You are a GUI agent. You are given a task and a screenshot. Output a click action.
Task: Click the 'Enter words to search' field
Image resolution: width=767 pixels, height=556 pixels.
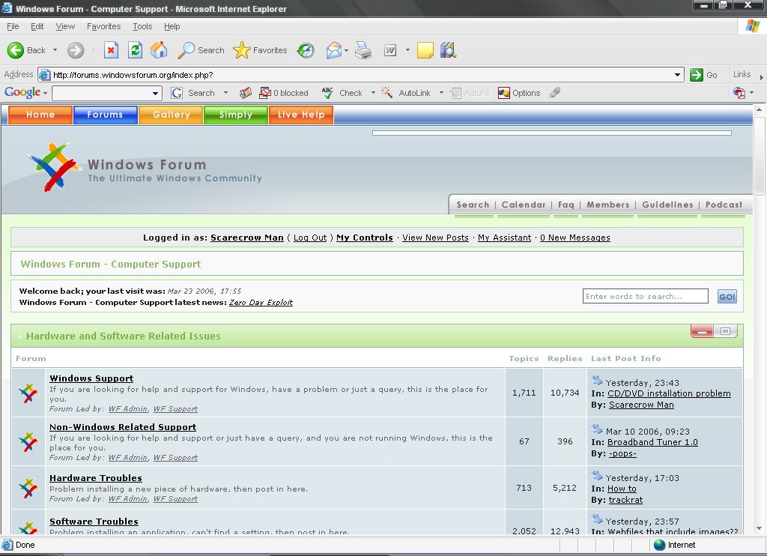click(x=645, y=296)
